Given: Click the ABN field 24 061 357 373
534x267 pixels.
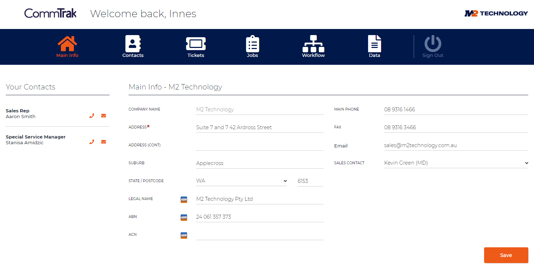Looking at the screenshot, I should 260,217.
